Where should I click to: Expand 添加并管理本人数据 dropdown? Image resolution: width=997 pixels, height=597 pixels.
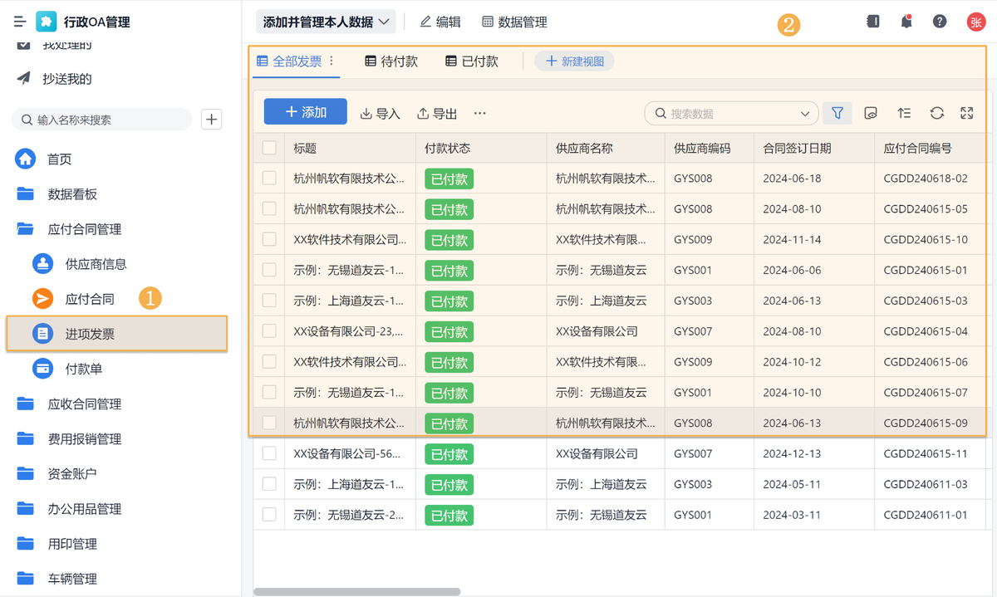click(x=326, y=22)
